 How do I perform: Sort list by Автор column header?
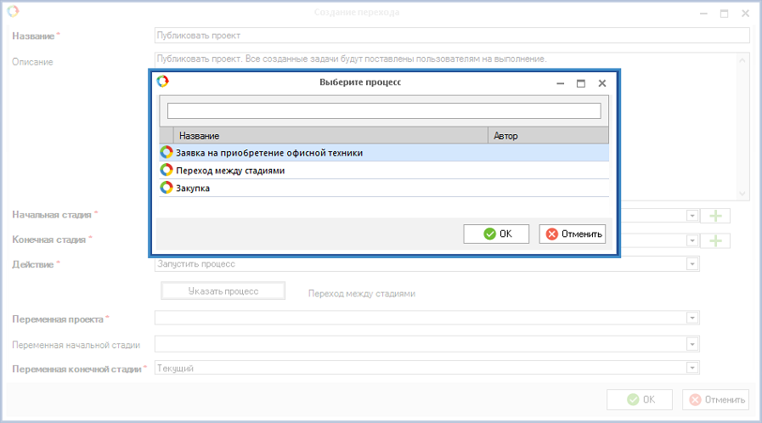pyautogui.click(x=549, y=136)
